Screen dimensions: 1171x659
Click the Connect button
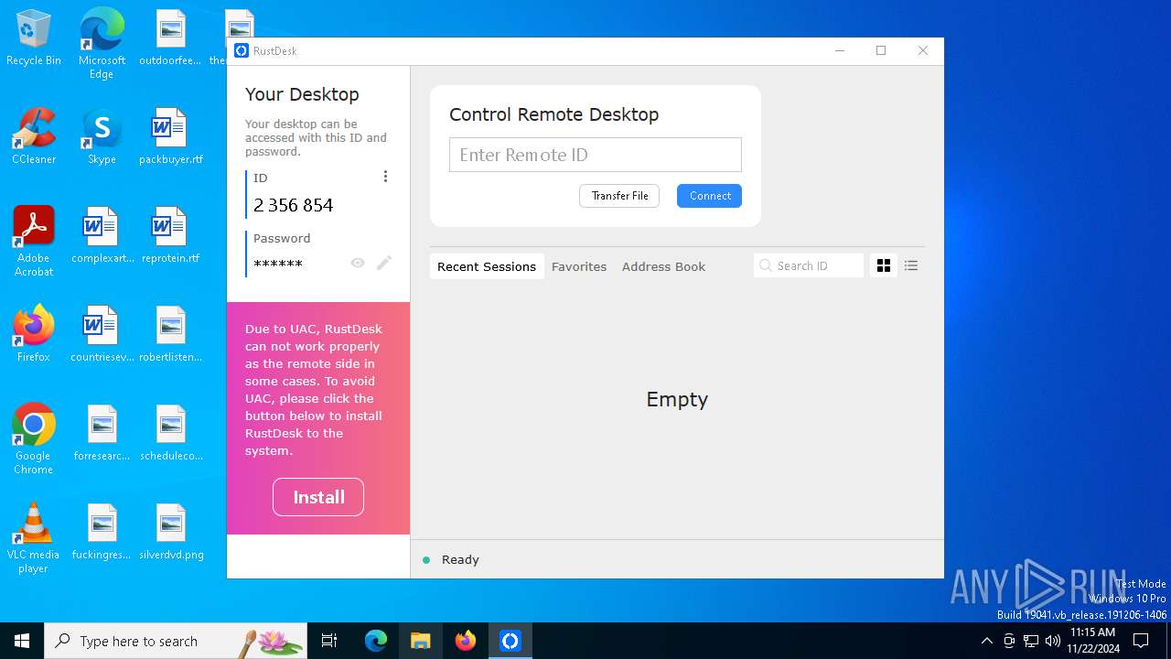click(x=710, y=196)
